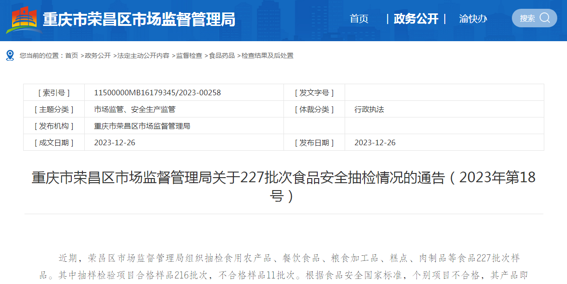The height and width of the screenshot is (284, 567).
Task: Click index number 11500000MB16179345/2023-00258
Action: tap(157, 93)
